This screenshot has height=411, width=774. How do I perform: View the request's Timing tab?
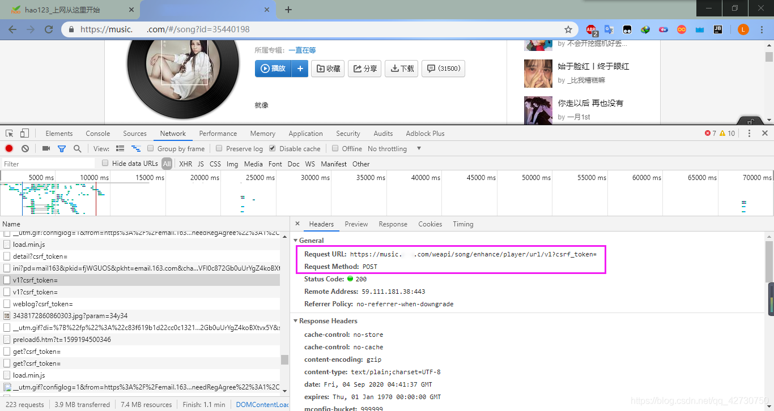pyautogui.click(x=463, y=224)
